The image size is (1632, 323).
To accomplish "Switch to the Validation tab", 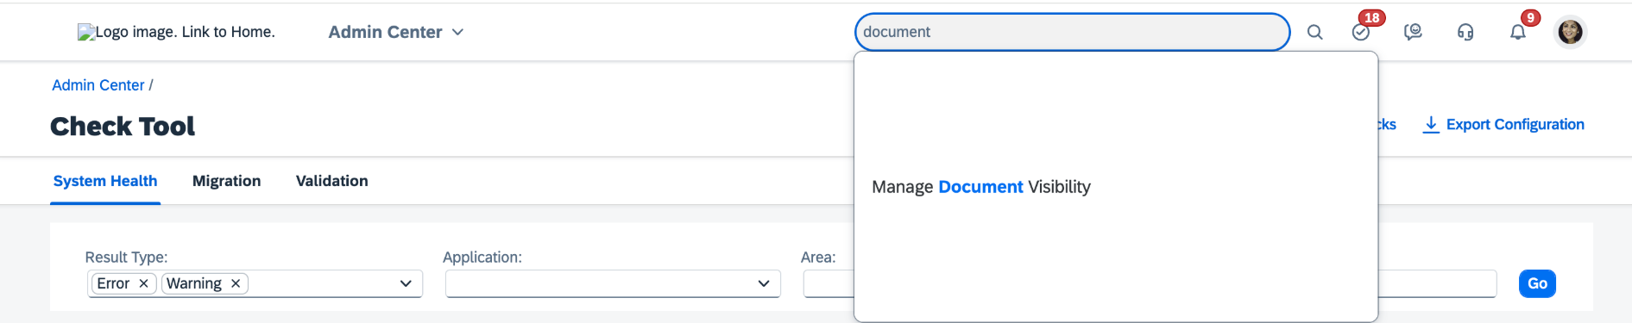I will [x=332, y=181].
